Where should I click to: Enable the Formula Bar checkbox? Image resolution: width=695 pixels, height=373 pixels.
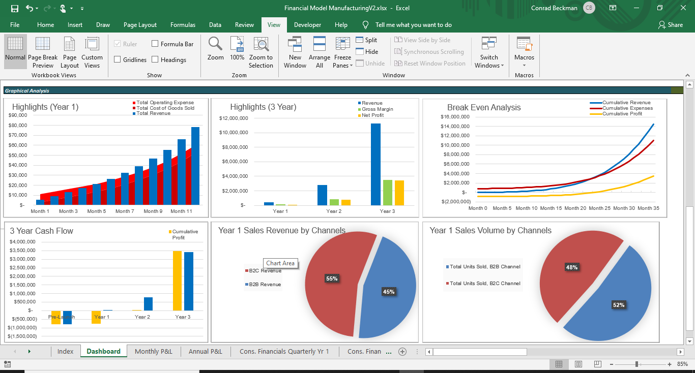(155, 44)
